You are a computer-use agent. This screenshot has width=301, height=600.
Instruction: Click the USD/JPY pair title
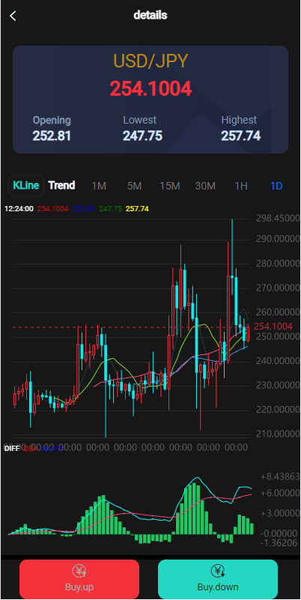(x=150, y=61)
